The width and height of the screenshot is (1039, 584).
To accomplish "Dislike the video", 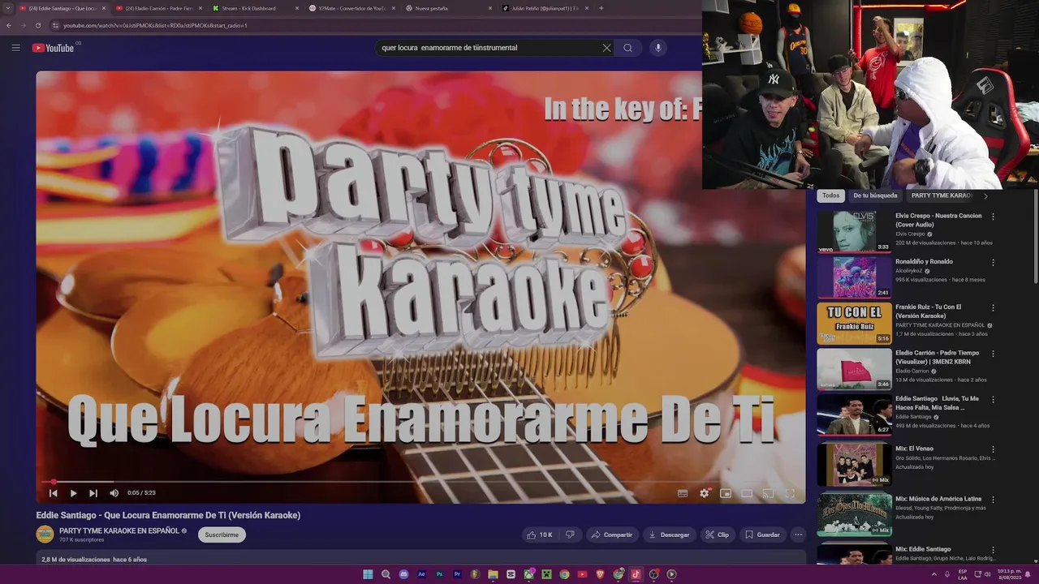I will pyautogui.click(x=570, y=535).
